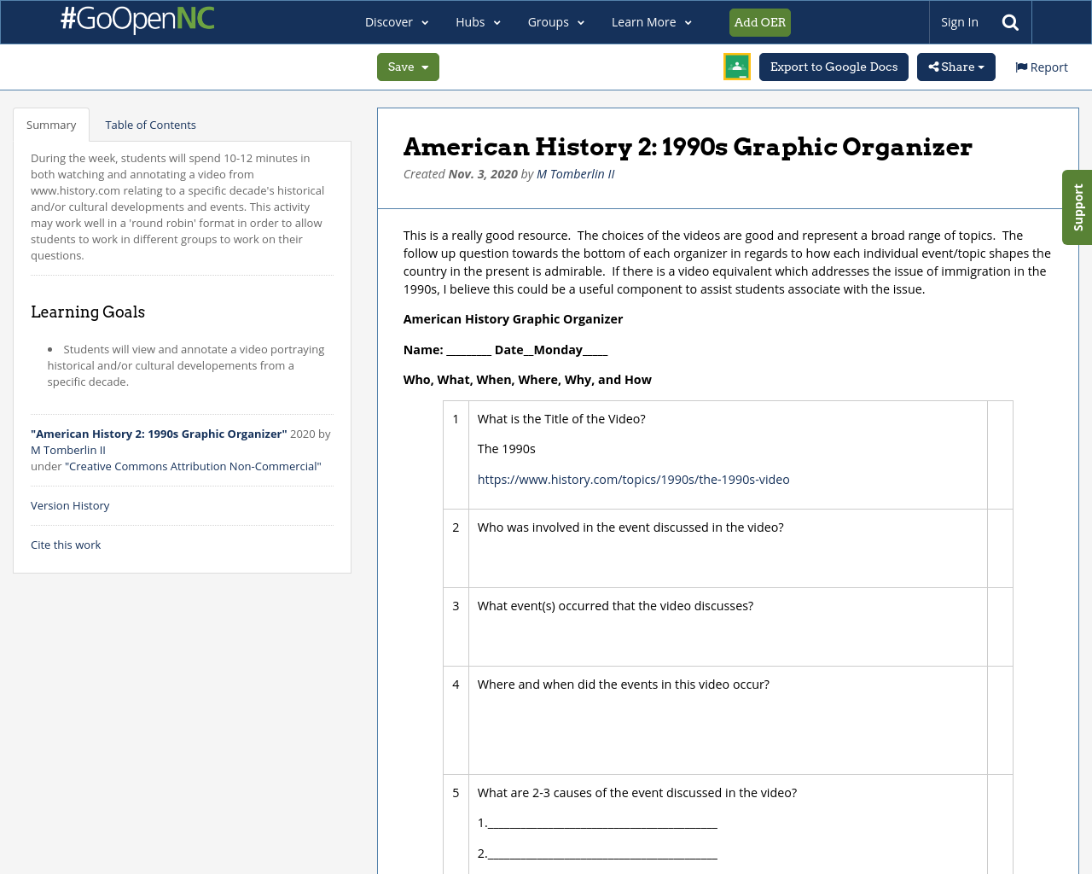
Task: Switch to the Table of Contents tab
Action: tap(149, 124)
